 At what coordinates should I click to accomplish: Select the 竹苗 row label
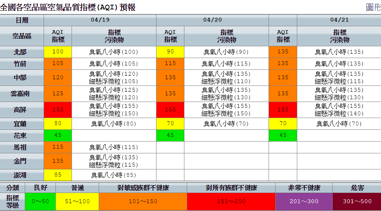point(22,64)
